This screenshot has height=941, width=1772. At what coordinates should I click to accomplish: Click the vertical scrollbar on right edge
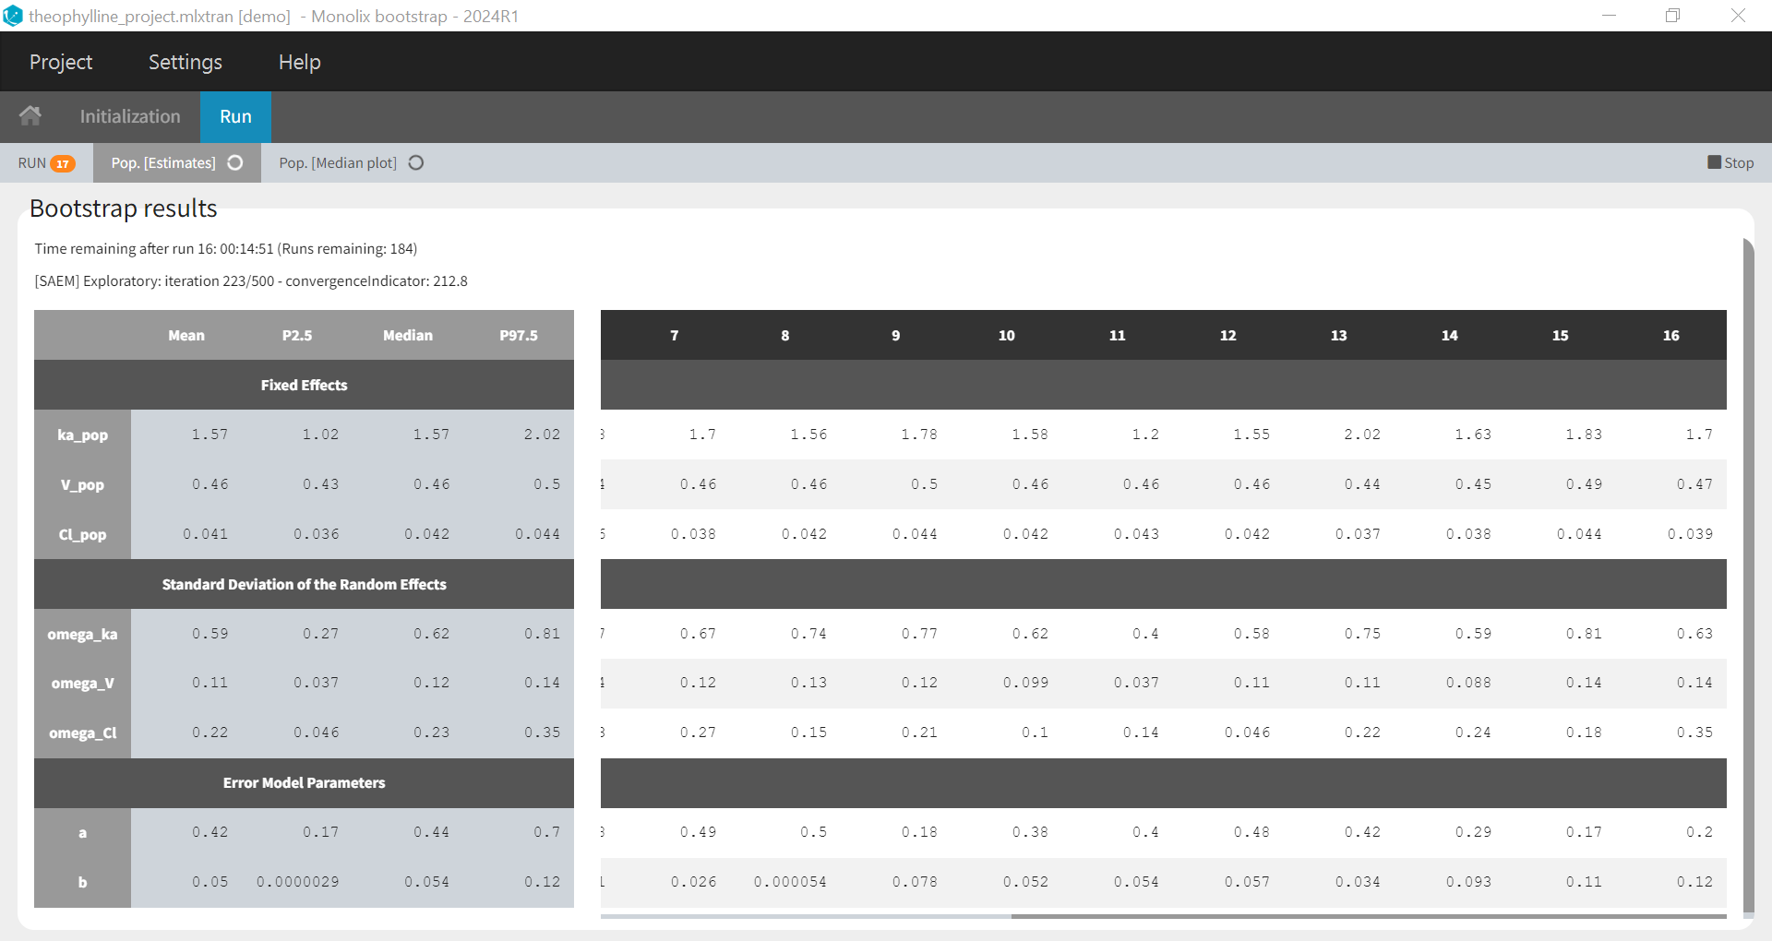click(1747, 572)
